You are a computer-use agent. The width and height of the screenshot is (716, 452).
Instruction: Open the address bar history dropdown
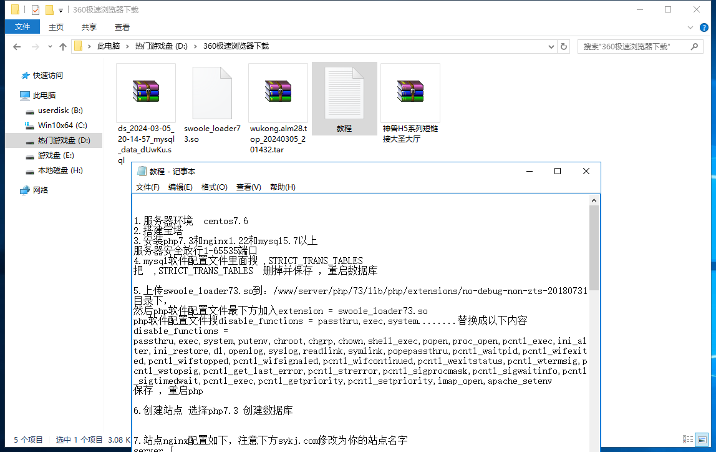click(551, 47)
